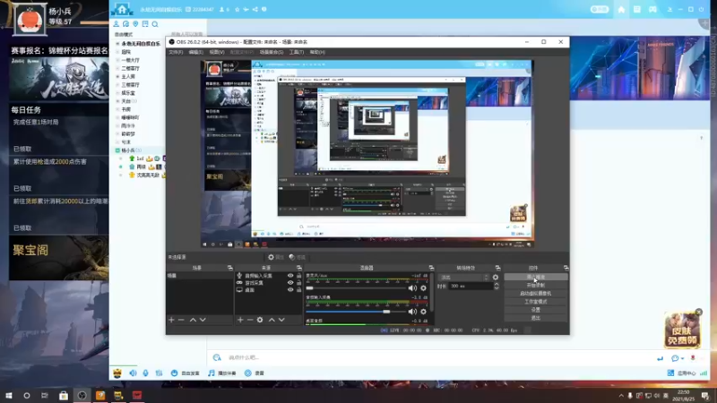Screen dimensions: 717x403
Task: Toggle visibility of the audio input capture source
Action: [x=290, y=276]
